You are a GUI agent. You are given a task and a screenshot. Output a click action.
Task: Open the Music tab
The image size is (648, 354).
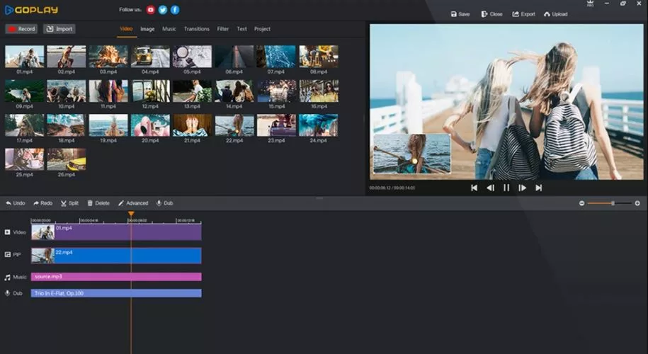click(169, 29)
